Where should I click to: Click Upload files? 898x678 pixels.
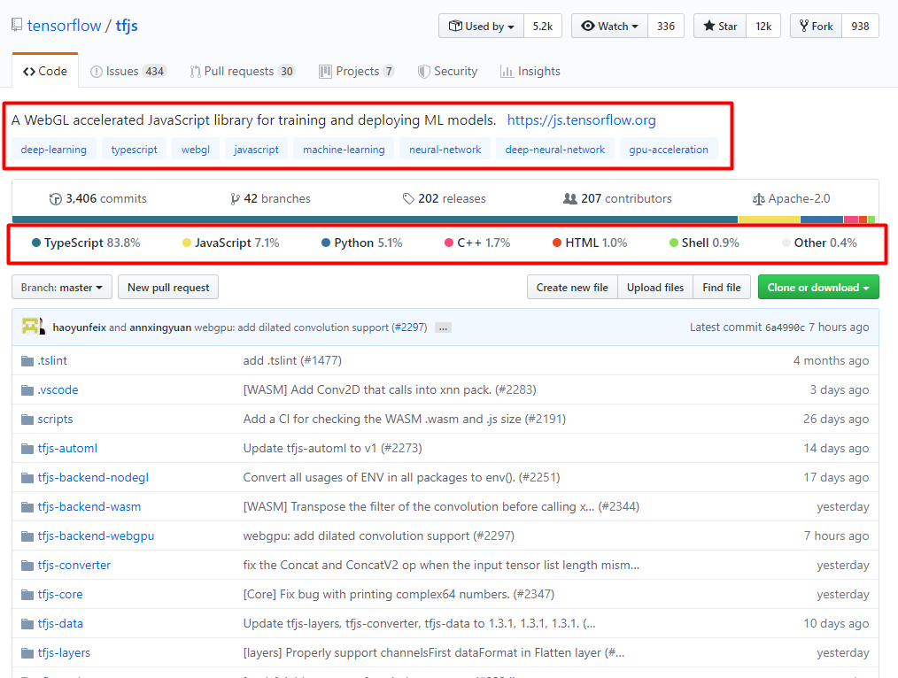(x=655, y=287)
